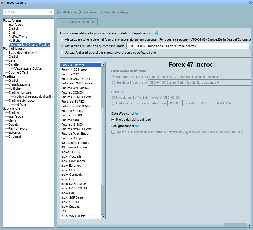
Task: Open 'Visualizzare Bid/Ask' settings
Action: pos(29,68)
